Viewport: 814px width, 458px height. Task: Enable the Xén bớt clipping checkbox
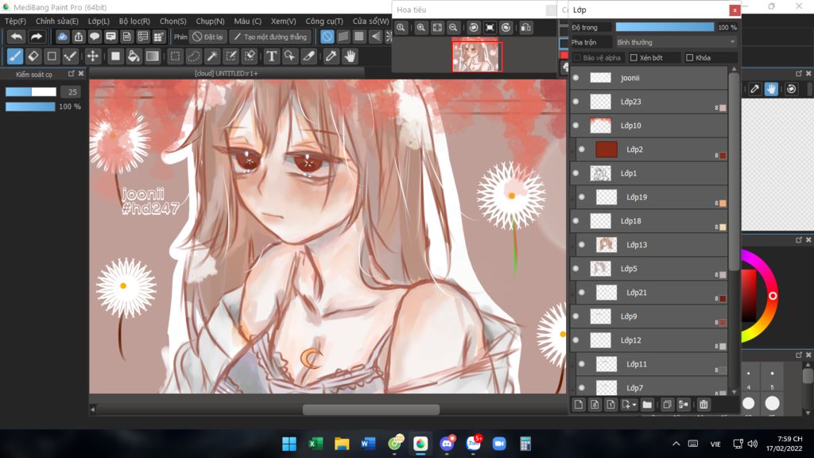634,58
